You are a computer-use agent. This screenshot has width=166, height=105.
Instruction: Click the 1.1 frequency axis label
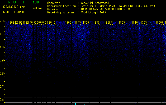point(2,34)
